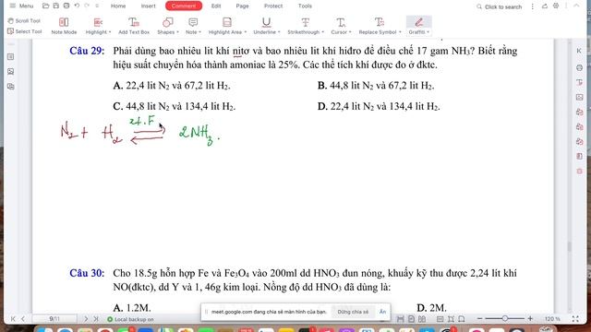The image size is (591, 332).
Task: Zoom out with the minus button
Action: [480, 319]
